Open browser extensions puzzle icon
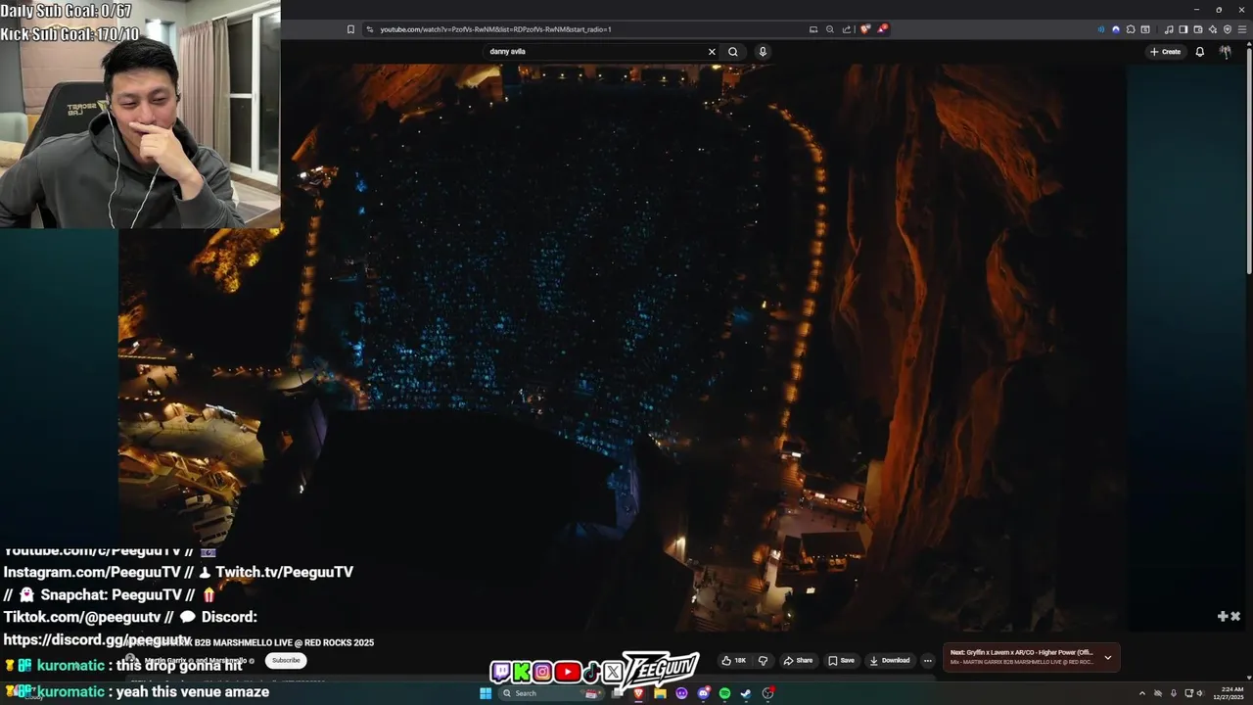The width and height of the screenshot is (1253, 705). 1131,29
